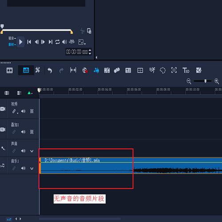Screen dimensions: 222x222
Task: Click the timeline horizontal scrollbar
Action: click(80, 219)
